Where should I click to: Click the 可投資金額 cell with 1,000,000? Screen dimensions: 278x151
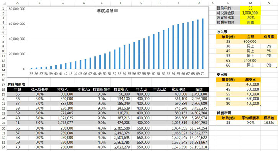pos(250,13)
